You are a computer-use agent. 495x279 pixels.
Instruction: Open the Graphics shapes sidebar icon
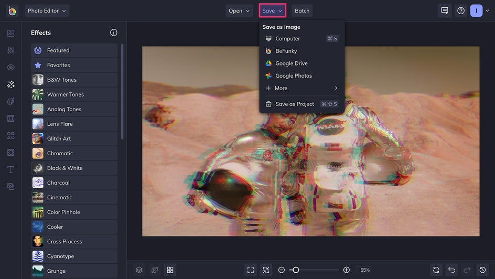pos(10,135)
